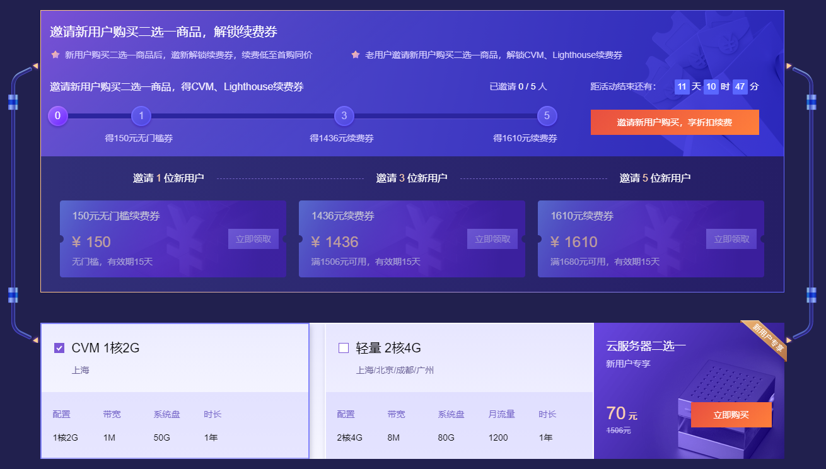This screenshot has width=826, height=469.
Task: Click 立即购买 button in 云服务器二选一 panel
Action: [731, 415]
